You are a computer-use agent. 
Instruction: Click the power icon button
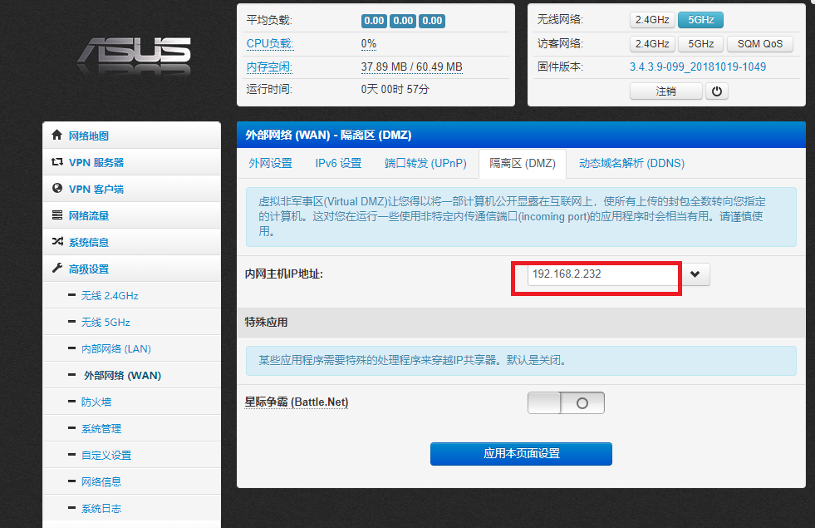pyautogui.click(x=717, y=91)
